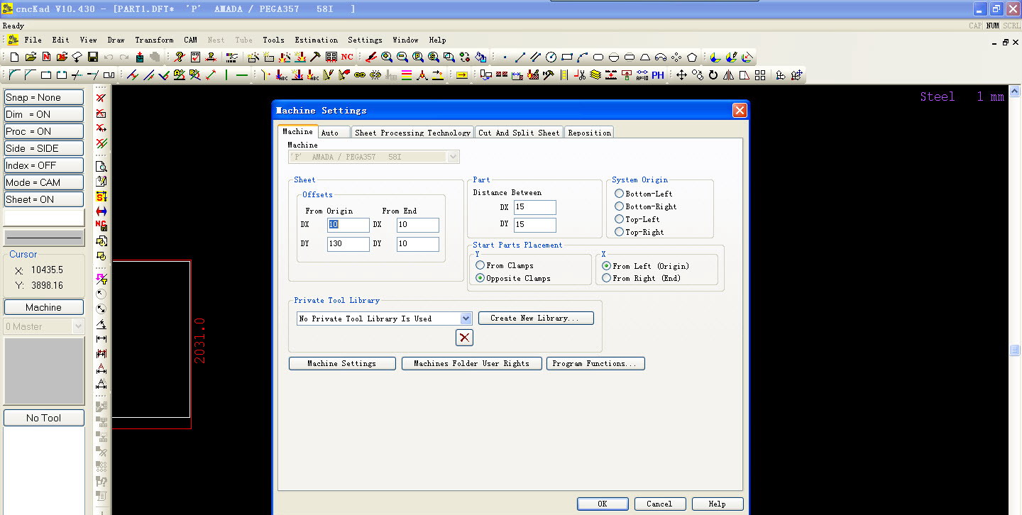Confirm the dialog with OK
This screenshot has height=515, width=1022.
point(603,504)
